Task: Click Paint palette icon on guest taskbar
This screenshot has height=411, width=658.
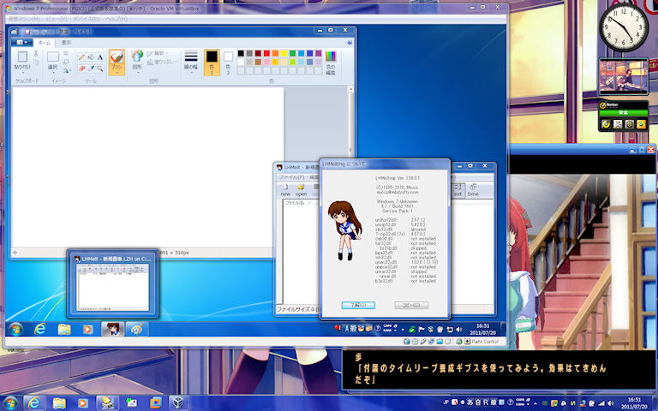Action: tap(137, 329)
